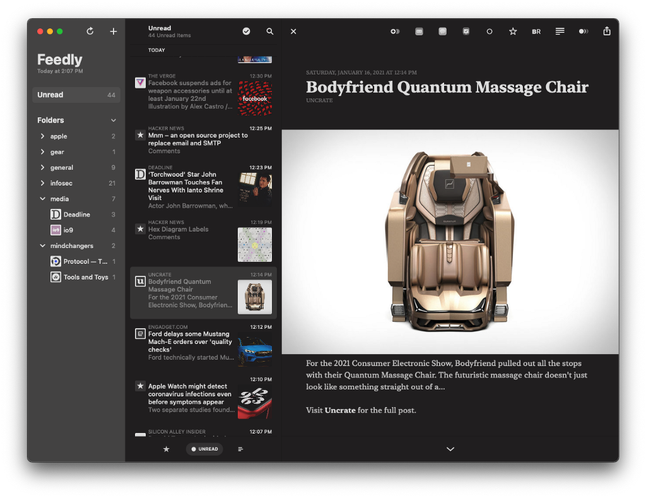Open Ford delays Mustang Mach-E article
646x498 pixels.
[203, 345]
